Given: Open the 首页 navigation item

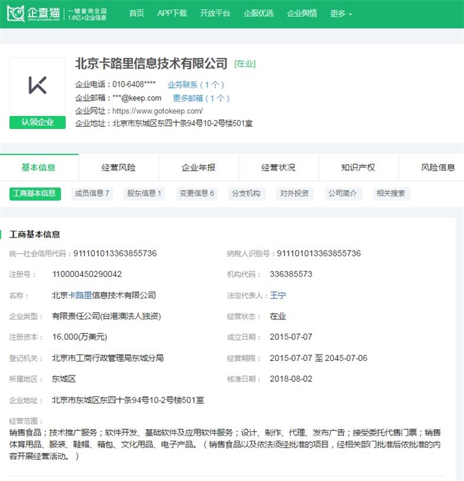Looking at the screenshot, I should (x=136, y=14).
